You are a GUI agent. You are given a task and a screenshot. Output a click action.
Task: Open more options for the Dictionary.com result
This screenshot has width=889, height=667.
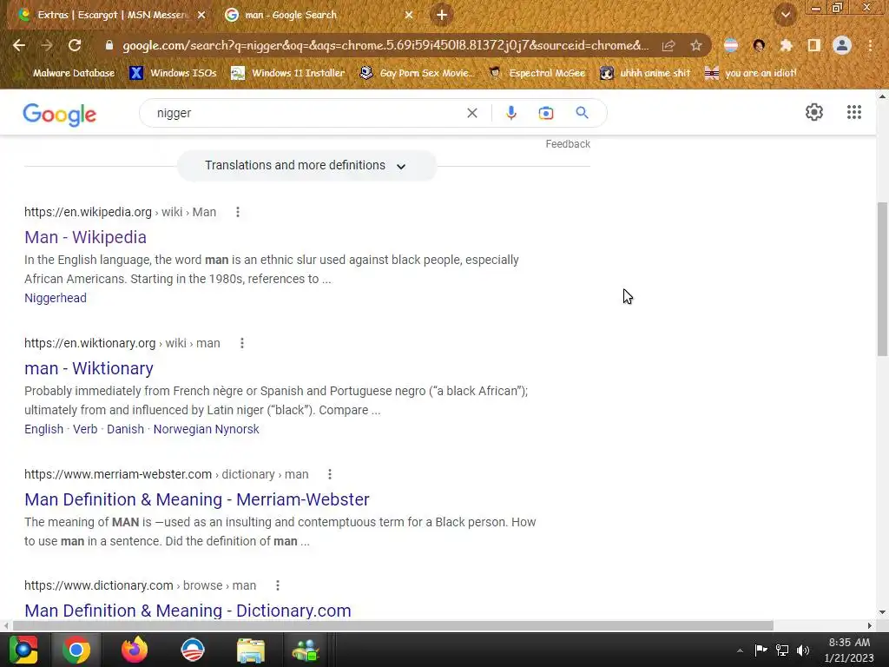pos(277,585)
